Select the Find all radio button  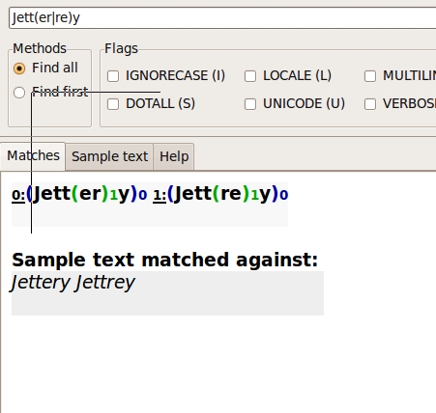click(19, 69)
